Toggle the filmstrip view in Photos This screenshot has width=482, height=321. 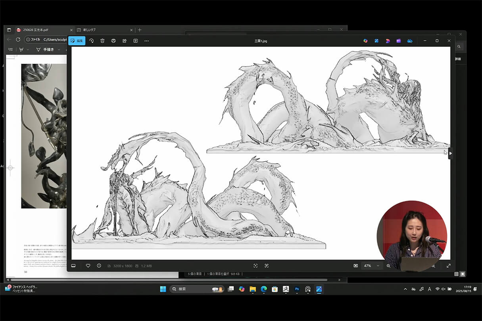pyautogui.click(x=73, y=266)
